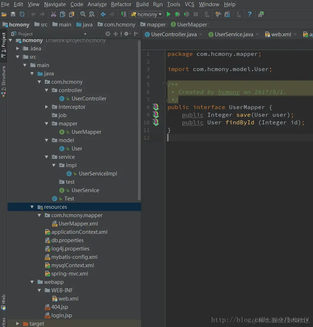This screenshot has width=313, height=327.
Task: Click the Project panel vertical scrollbar
Action: point(139,120)
